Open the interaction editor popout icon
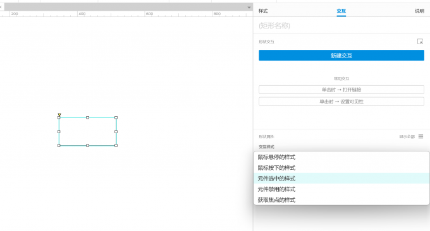The height and width of the screenshot is (231, 430). [x=420, y=41]
